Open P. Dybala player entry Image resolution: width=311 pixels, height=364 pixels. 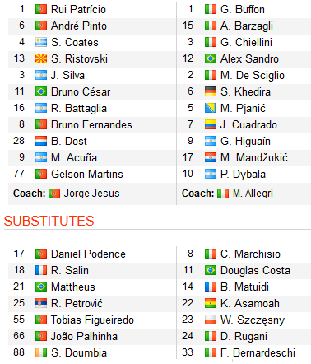(x=243, y=174)
